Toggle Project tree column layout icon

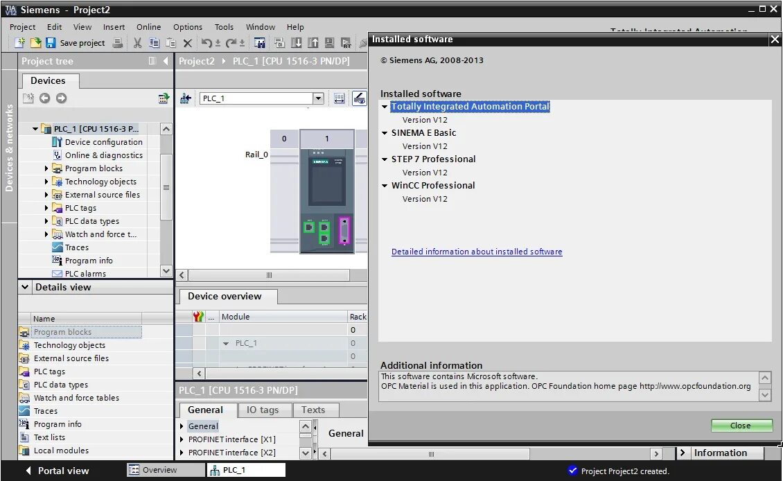[x=152, y=61]
